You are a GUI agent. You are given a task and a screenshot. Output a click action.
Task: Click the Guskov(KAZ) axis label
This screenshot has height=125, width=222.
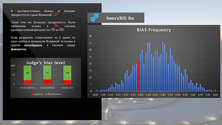click(x=47, y=87)
